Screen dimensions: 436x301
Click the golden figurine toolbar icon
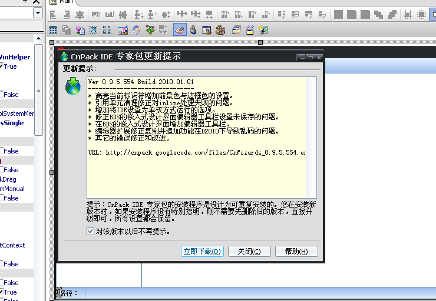tap(221, 29)
